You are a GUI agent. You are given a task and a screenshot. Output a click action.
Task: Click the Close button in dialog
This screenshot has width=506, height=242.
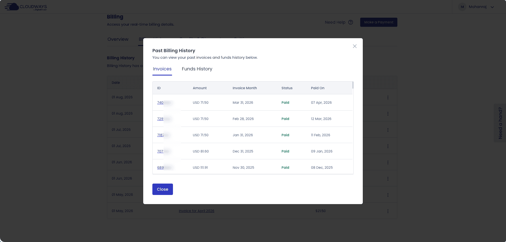point(162,189)
